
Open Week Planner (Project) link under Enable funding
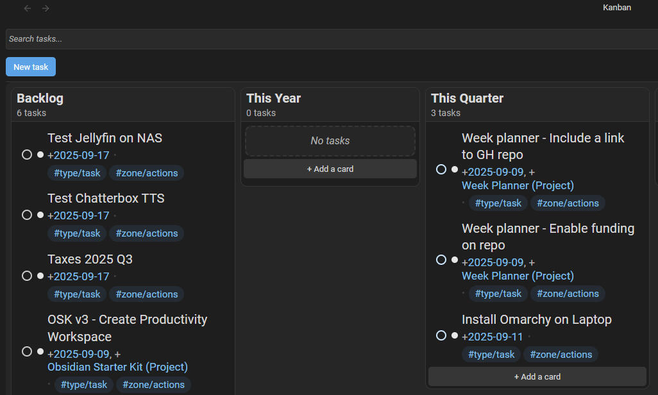click(x=518, y=276)
